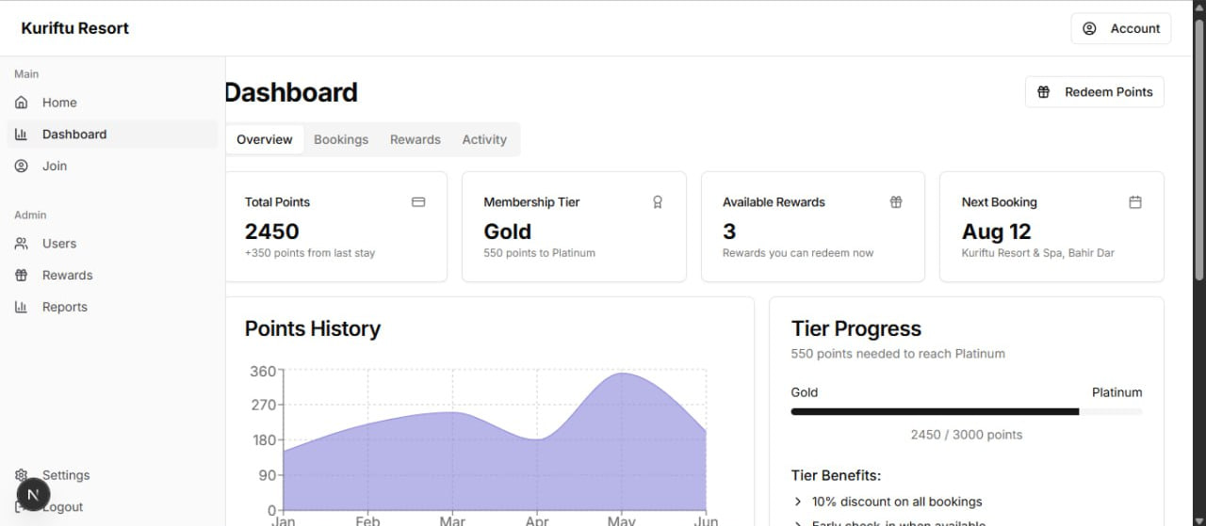Click the award ribbon icon on Membership Tier
The image size is (1206, 526).
point(658,202)
